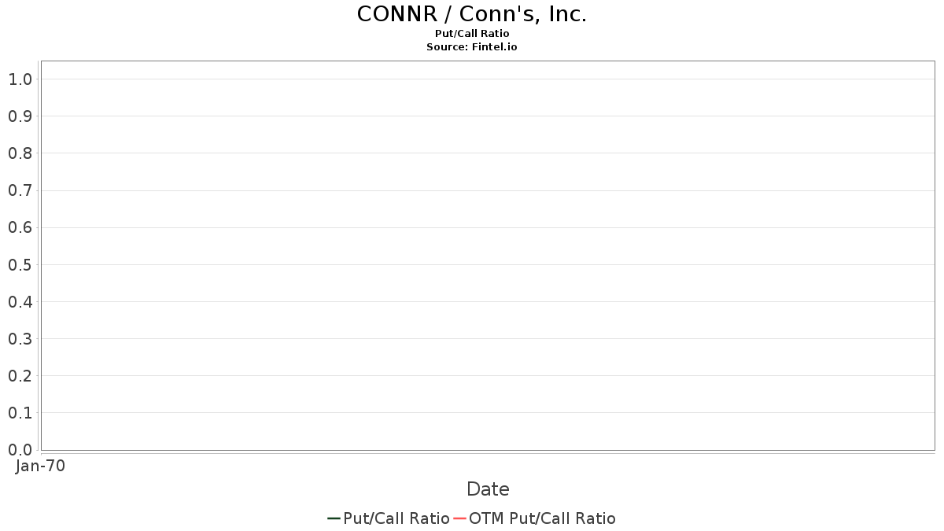Click the chart title CONNR / Conn's, Inc.
This screenshot has height=531, width=944.
(472, 14)
